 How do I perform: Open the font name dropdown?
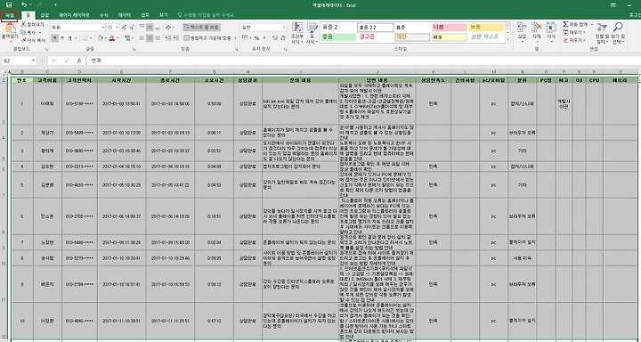click(103, 28)
